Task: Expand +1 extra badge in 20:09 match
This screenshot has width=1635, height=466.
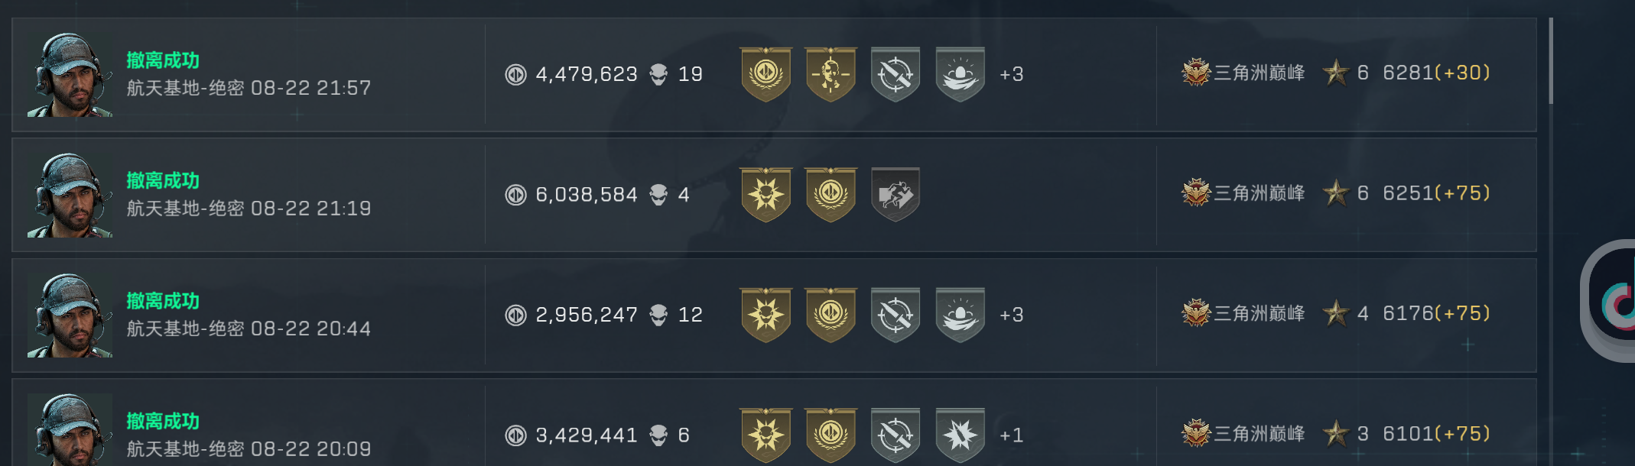Action: (1011, 435)
